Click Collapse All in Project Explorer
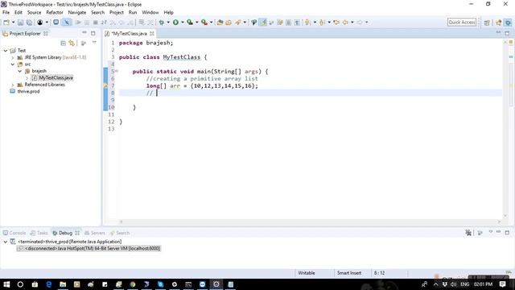515x290 pixels. [63, 43]
